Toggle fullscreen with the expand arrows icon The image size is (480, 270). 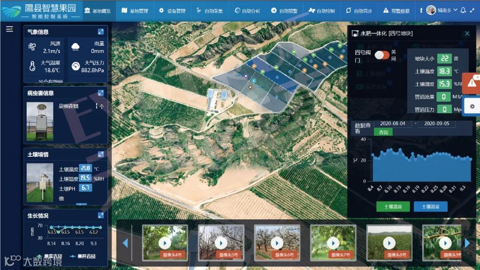click(472, 10)
